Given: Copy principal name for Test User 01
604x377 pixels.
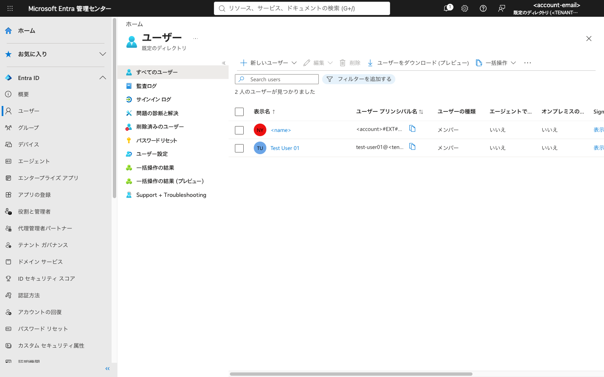Looking at the screenshot, I should point(412,147).
